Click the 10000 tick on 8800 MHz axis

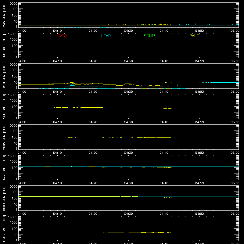(x=13, y=187)
